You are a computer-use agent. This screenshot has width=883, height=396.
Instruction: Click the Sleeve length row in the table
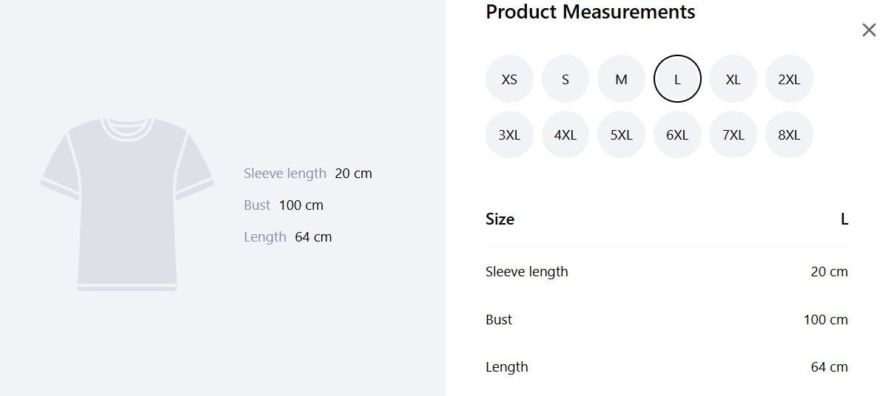click(667, 272)
